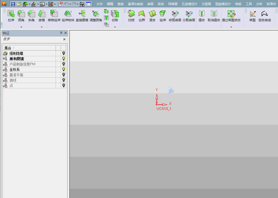Open the 电极 menu
Viewport: 278px width, 198px height.
click(238, 4)
